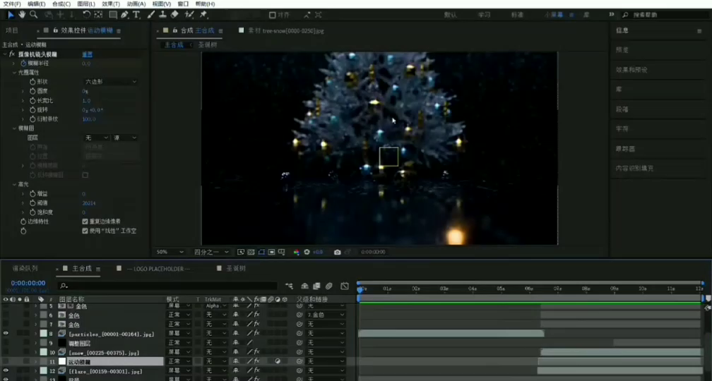Select the Hand tool in toolbar
This screenshot has width=712, height=381.
[22, 14]
